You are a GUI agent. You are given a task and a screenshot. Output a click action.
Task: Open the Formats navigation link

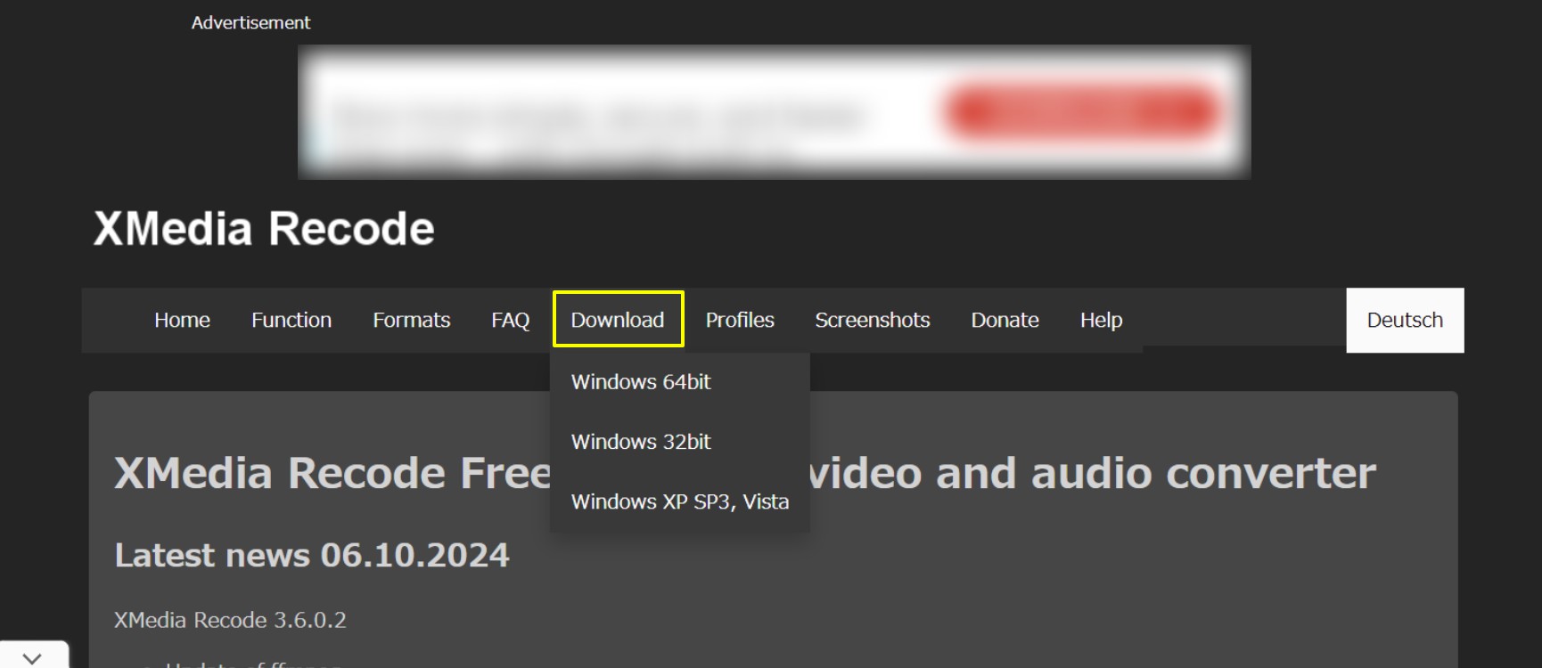(x=411, y=320)
